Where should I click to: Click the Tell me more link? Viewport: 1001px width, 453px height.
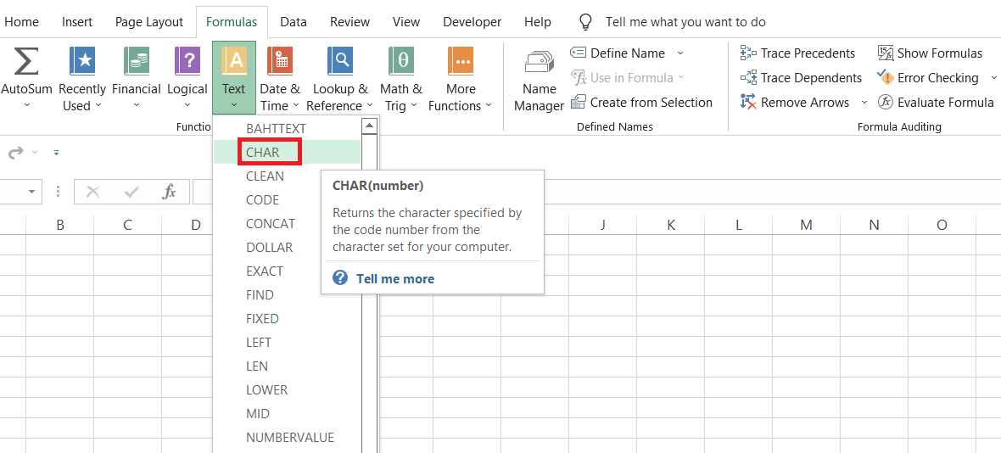(395, 278)
